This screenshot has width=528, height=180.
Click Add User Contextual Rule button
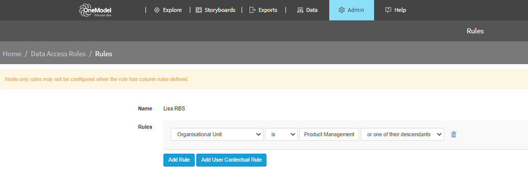231,160
